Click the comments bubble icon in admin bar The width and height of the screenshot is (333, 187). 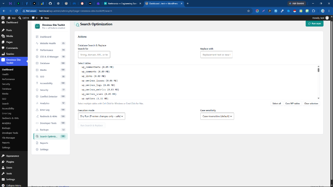pos(33,18)
